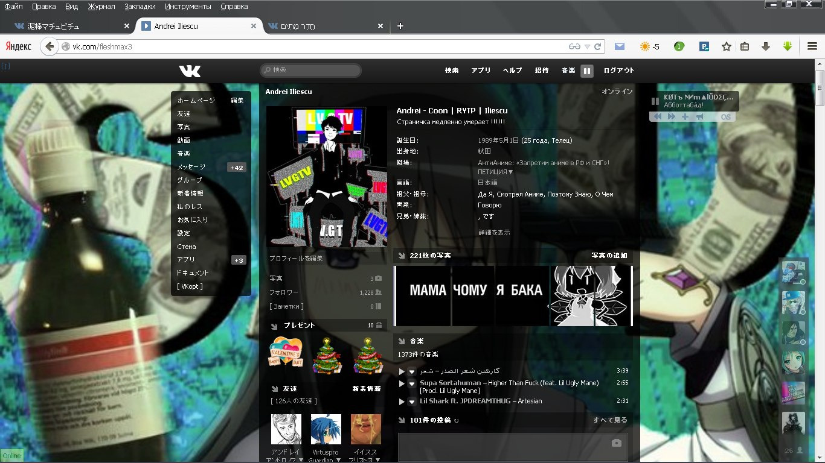This screenshot has width=825, height=463.
Task: Open the Virtuspro Guardian friend avatar
Action: (326, 429)
